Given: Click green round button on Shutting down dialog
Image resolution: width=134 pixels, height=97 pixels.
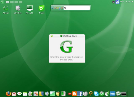Looking at the screenshot, I should click(52, 36).
